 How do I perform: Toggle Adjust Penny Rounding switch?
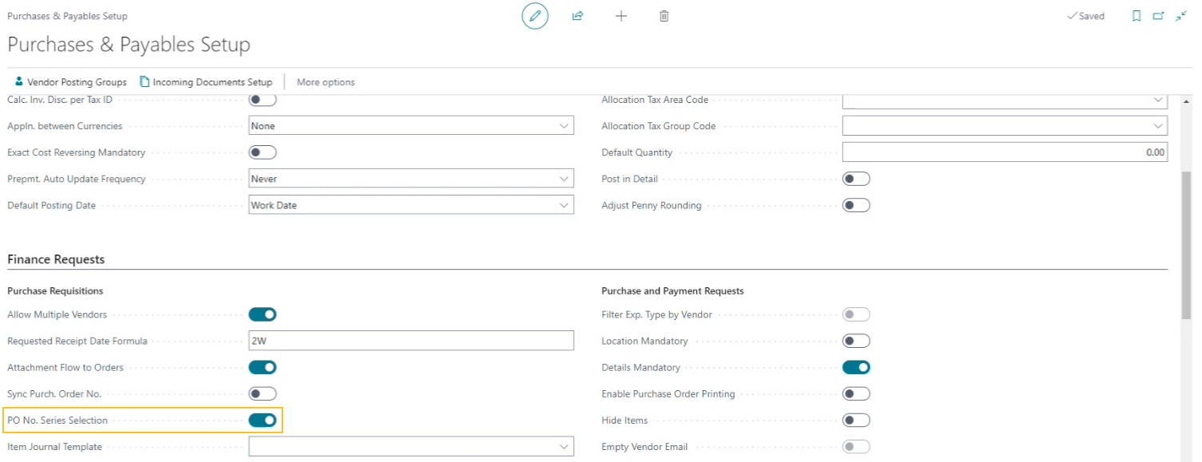(856, 205)
